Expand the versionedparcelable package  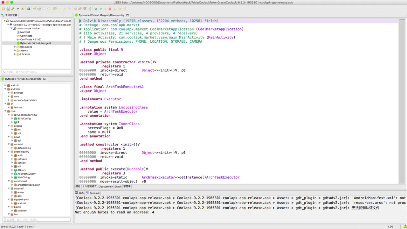coord(9,100)
